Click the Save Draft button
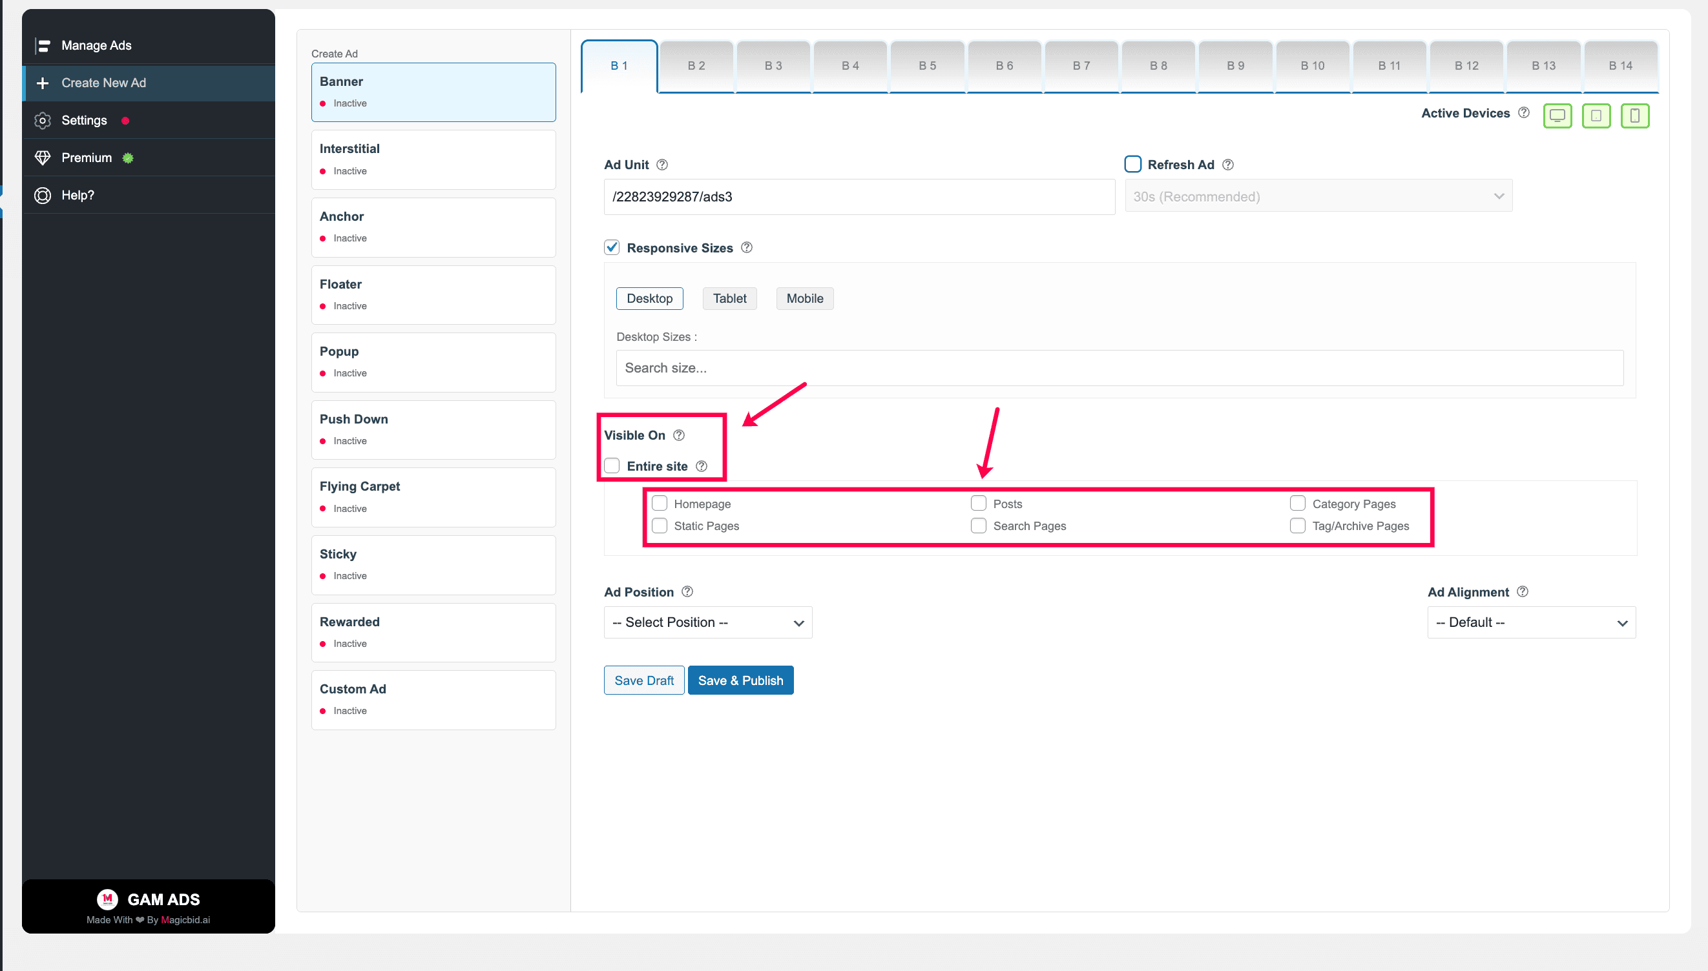1708x971 pixels. pos(644,680)
